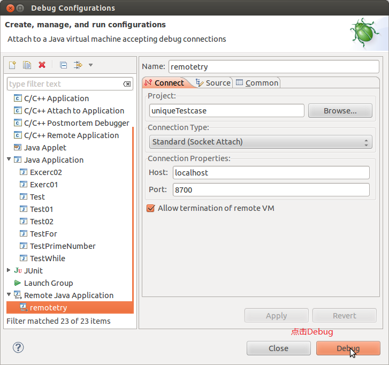389x365 pixels.
Task: Open the filter options dropdown arrow
Action: tap(91, 65)
